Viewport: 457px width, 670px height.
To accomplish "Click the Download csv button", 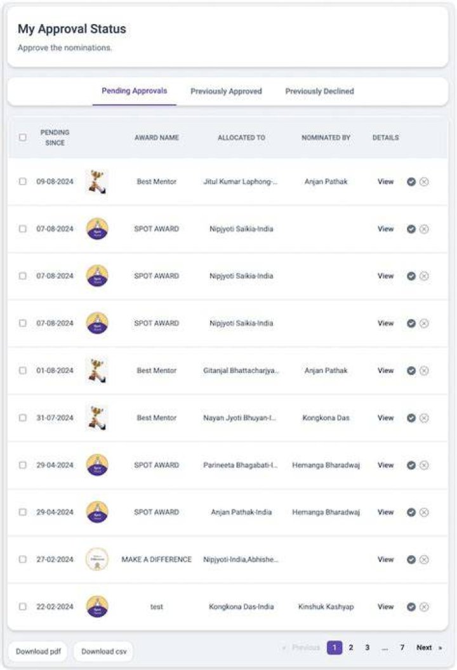I will pyautogui.click(x=104, y=651).
